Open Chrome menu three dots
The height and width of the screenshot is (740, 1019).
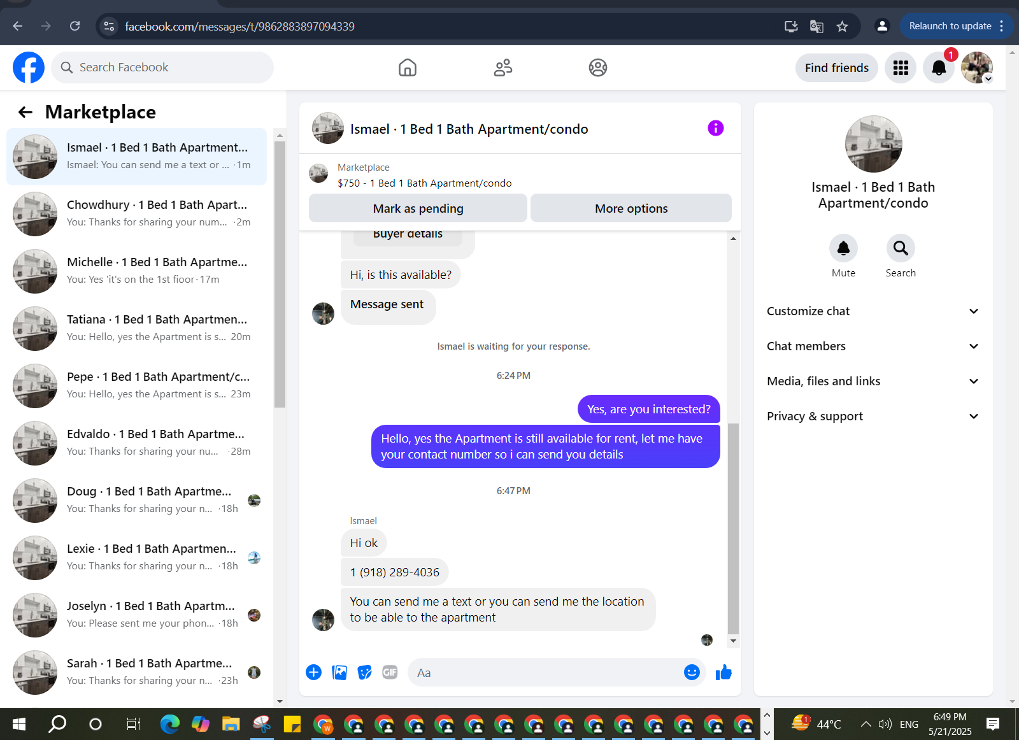(1002, 26)
